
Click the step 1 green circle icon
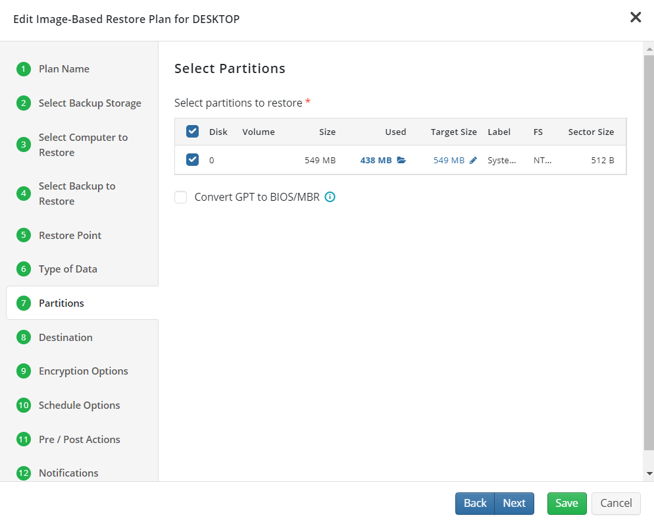tap(24, 69)
